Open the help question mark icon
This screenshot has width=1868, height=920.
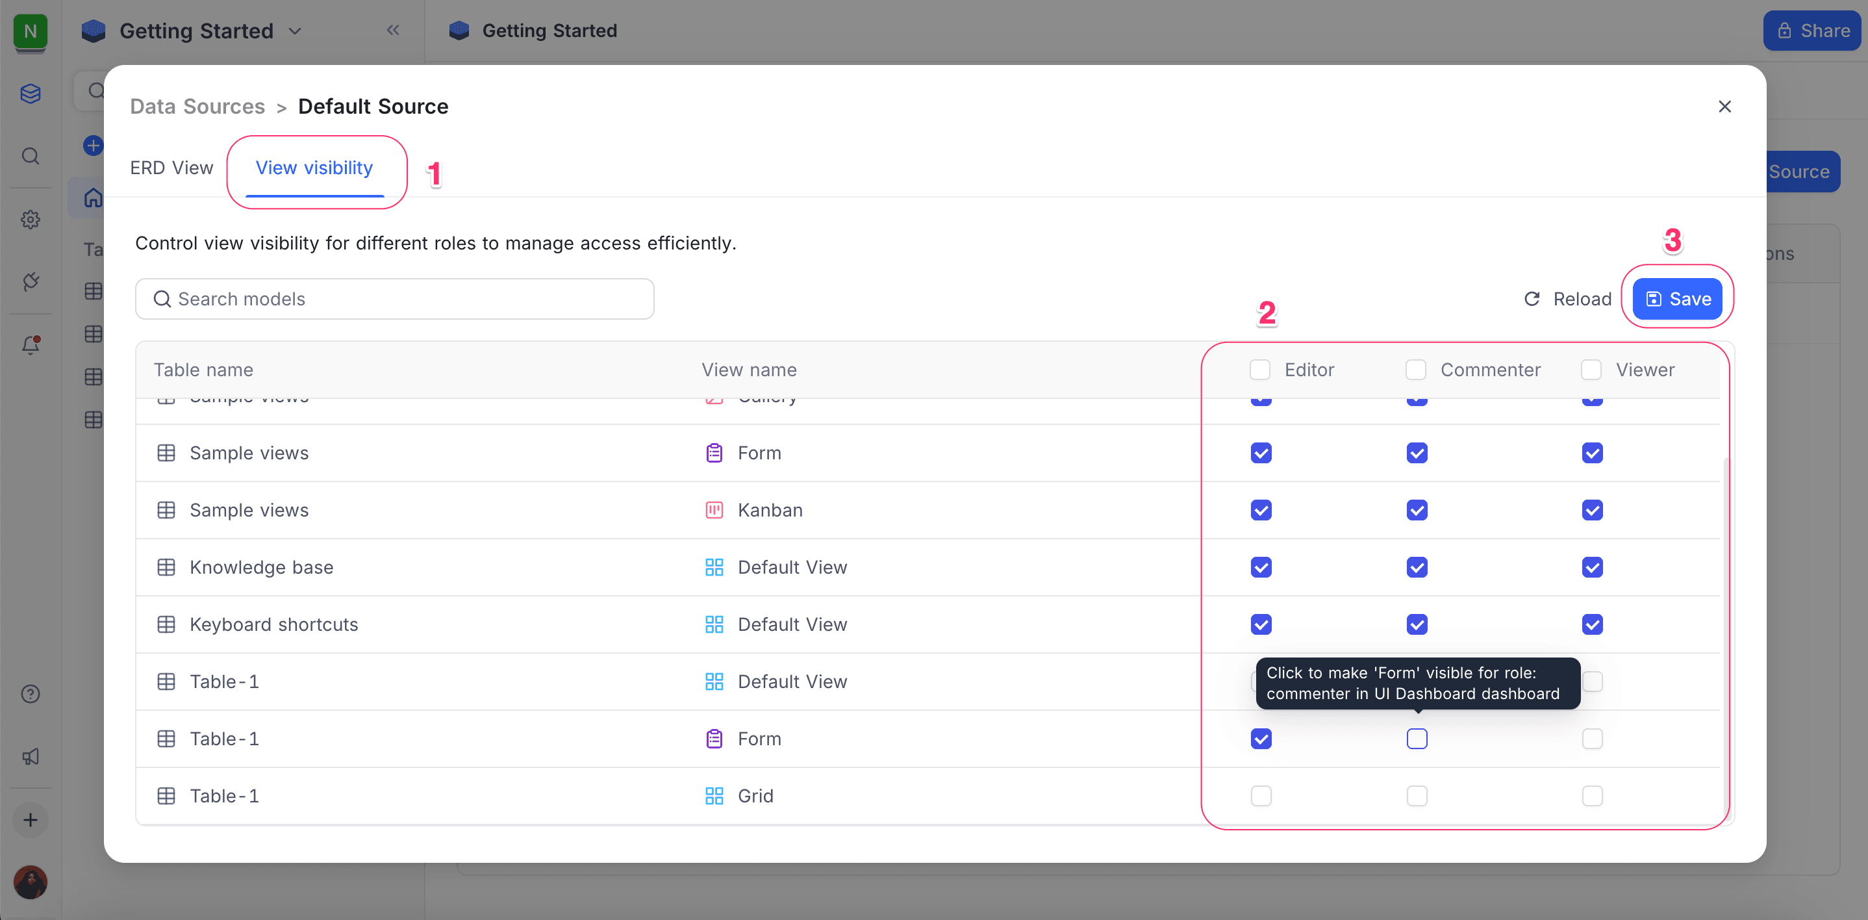[x=31, y=694]
